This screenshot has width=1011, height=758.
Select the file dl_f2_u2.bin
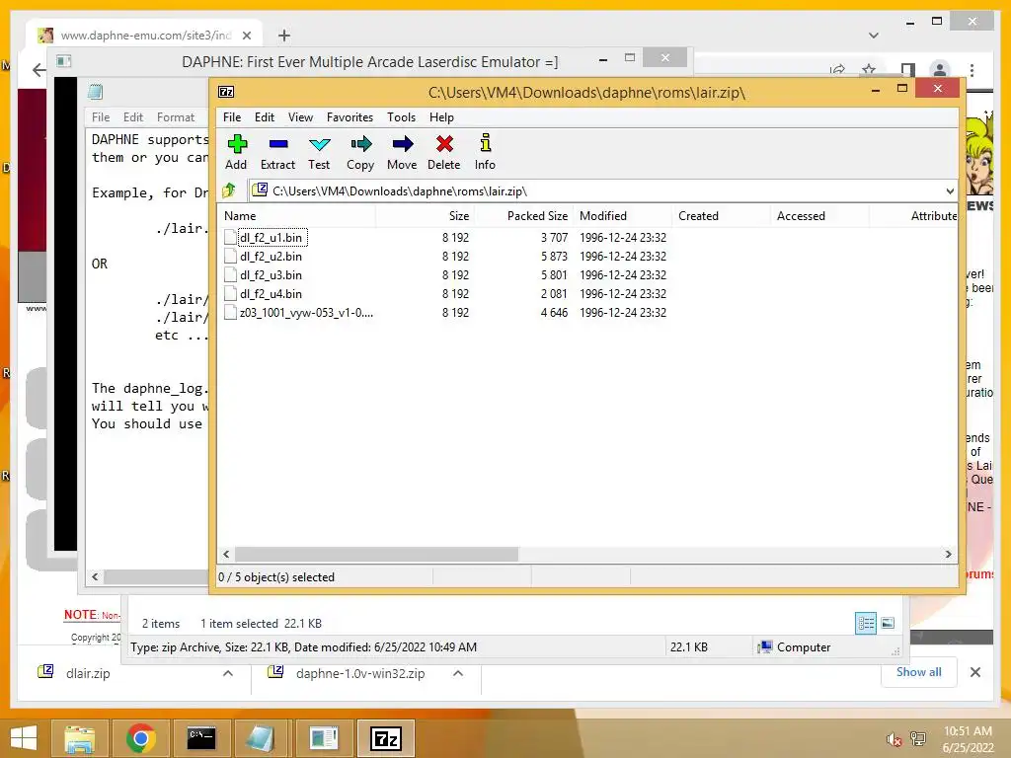click(x=271, y=257)
